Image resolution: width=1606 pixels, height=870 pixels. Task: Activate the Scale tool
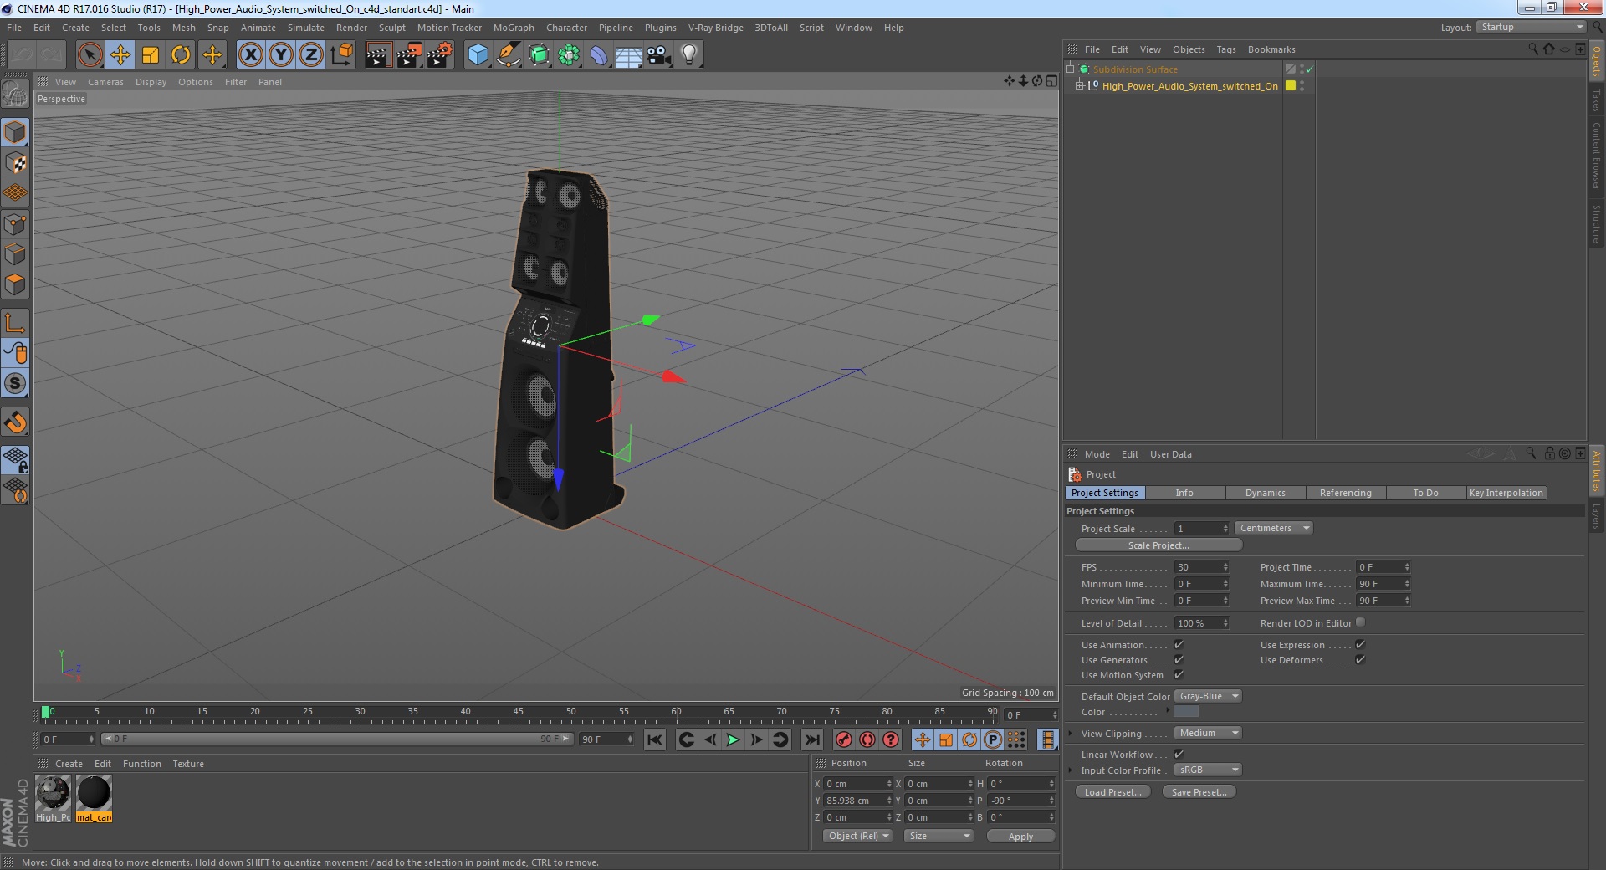(151, 55)
